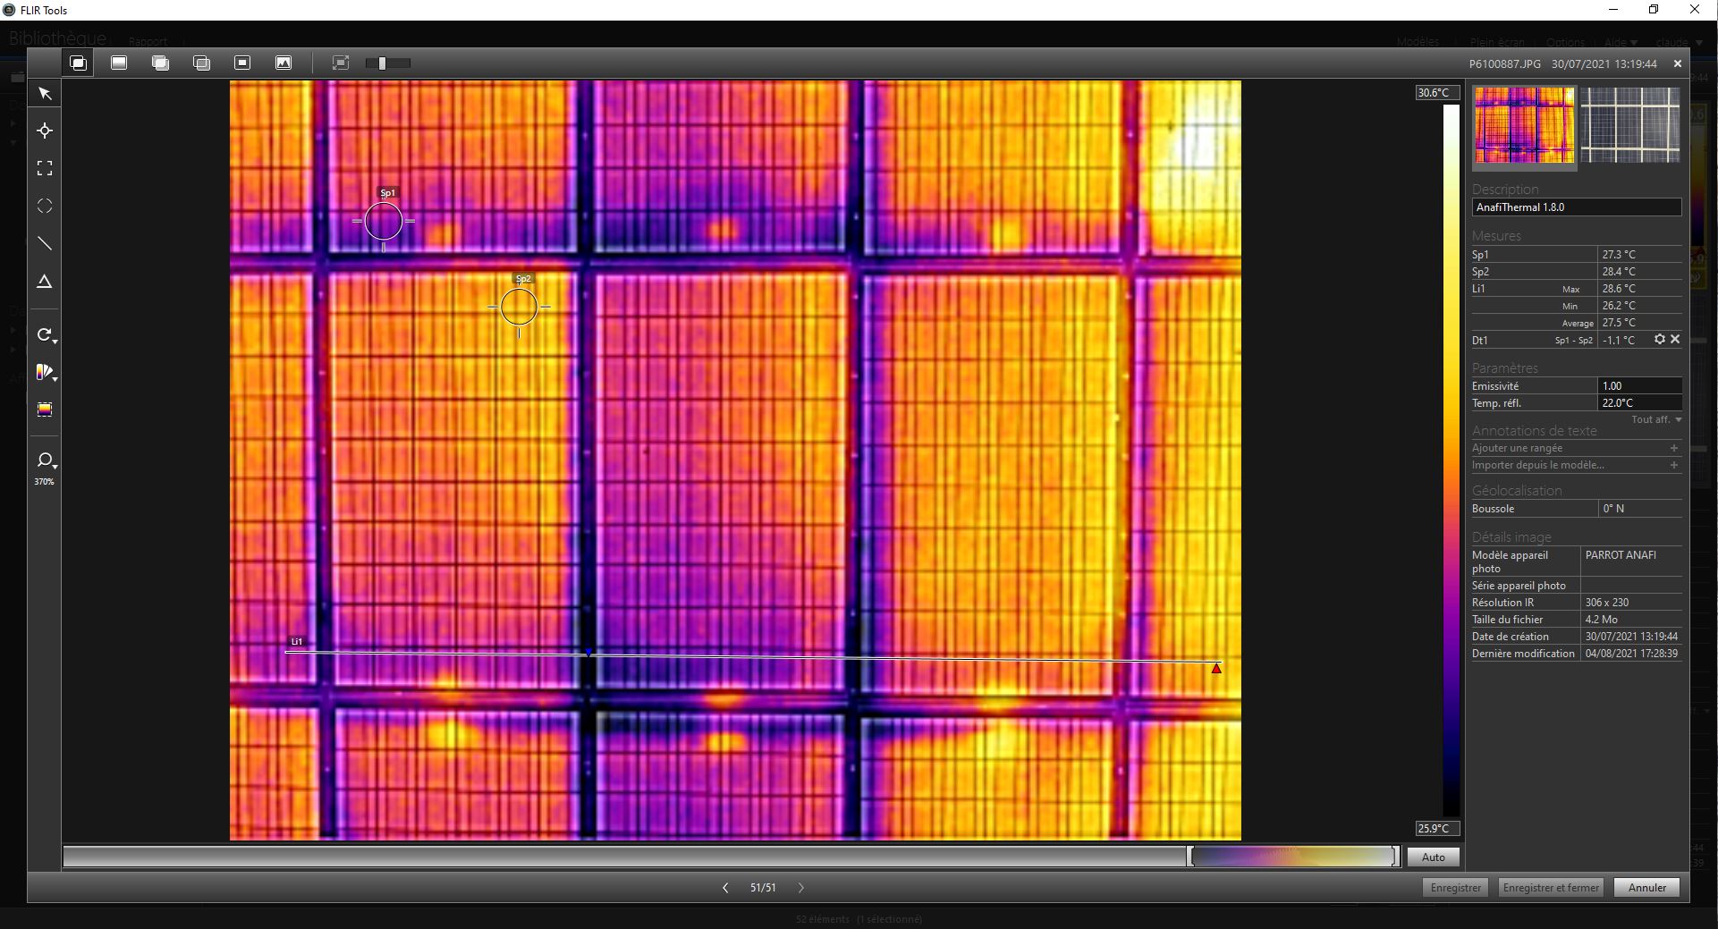
Task: Click the gear icon on Dt1 row
Action: tap(1660, 340)
